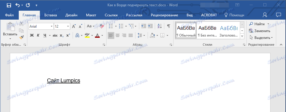Switch to the Рассылки tab

(134, 15)
